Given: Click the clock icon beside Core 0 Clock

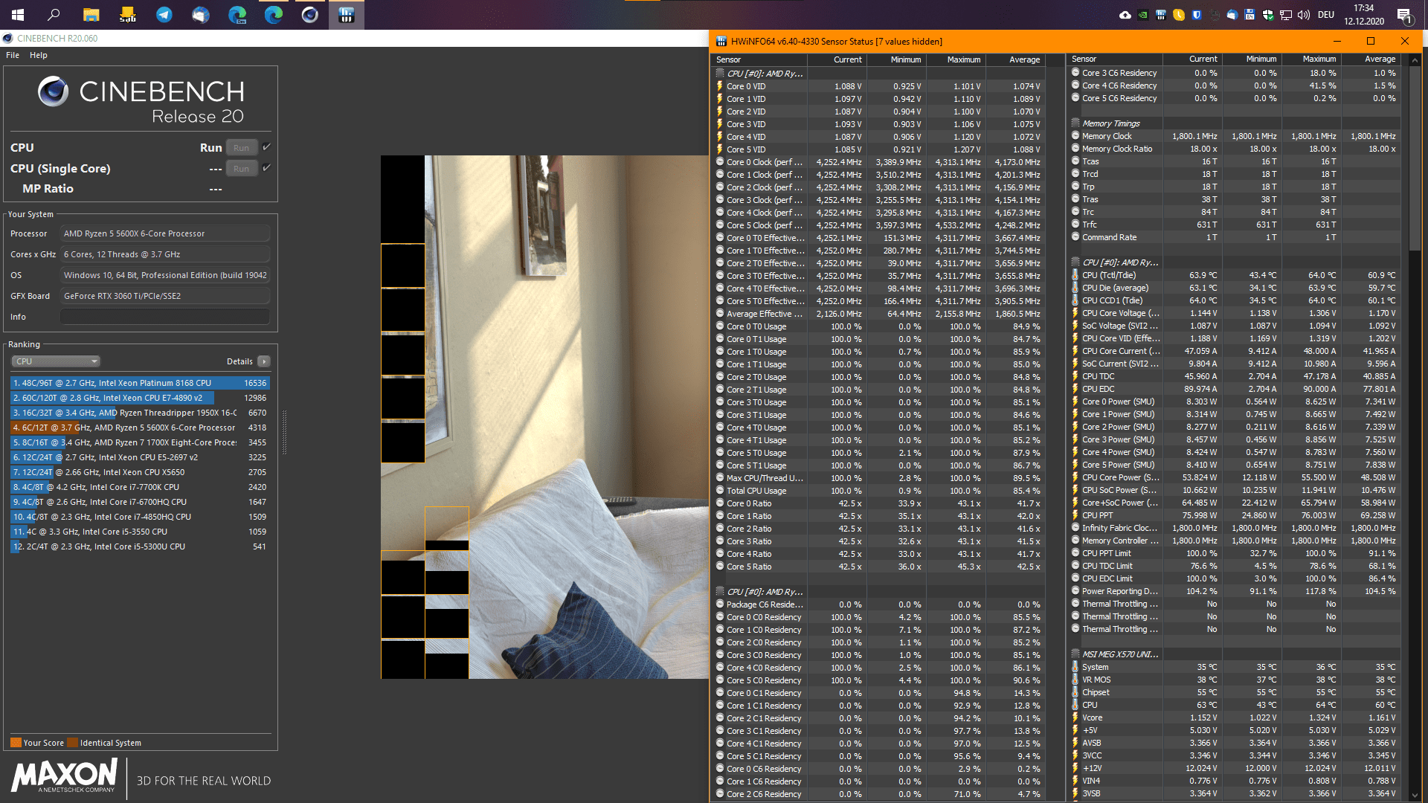Looking at the screenshot, I should (x=719, y=162).
